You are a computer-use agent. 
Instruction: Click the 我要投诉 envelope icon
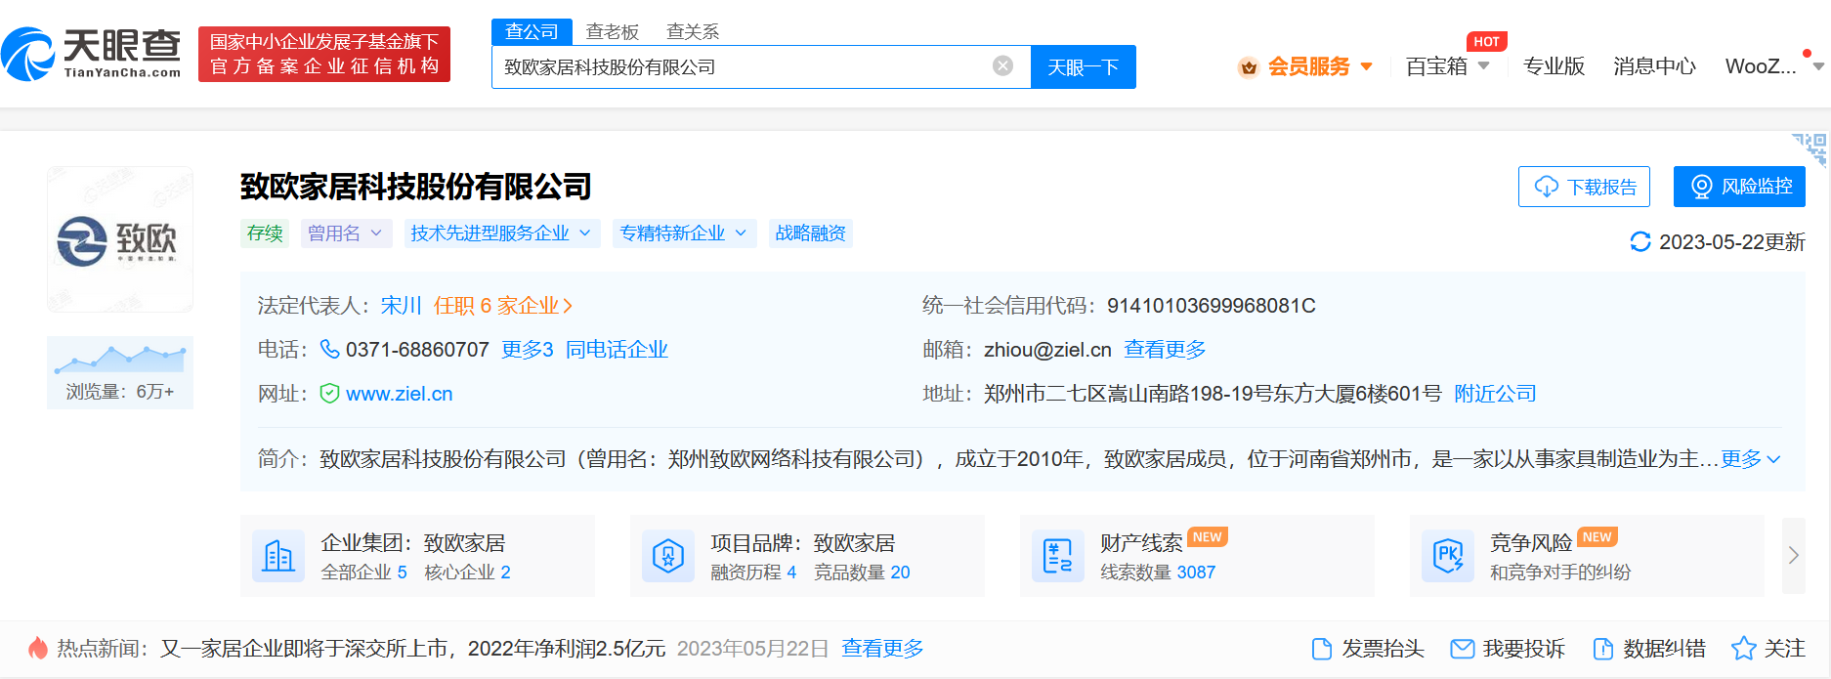[1463, 649]
